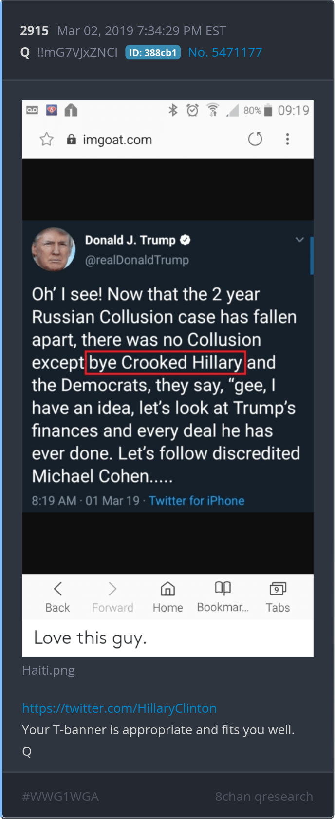Open the twitter.com/HillaryClinton link
Image resolution: width=335 pixels, height=819 pixels.
[x=119, y=708]
